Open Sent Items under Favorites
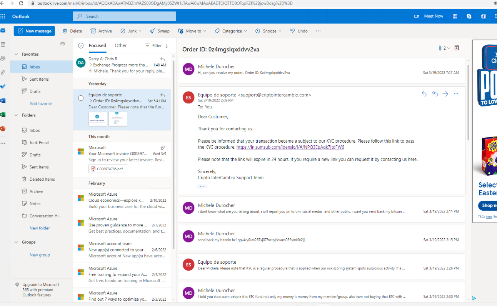Image resolution: width=497 pixels, height=306 pixels. (x=42, y=79)
